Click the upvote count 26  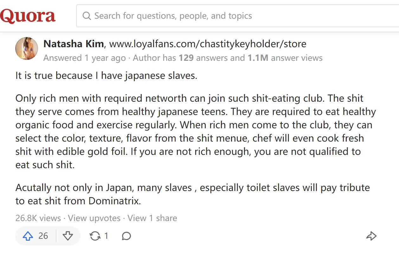43,236
